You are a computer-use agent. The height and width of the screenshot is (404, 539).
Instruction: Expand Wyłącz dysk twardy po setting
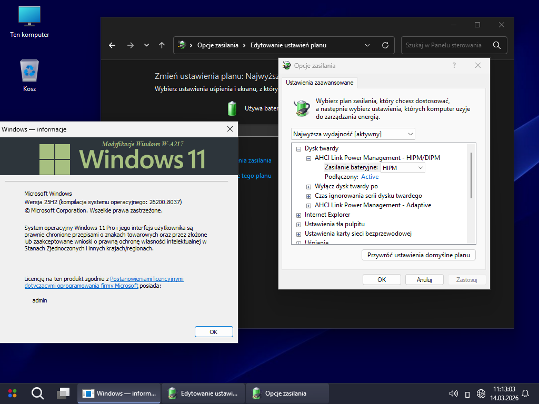coord(308,186)
